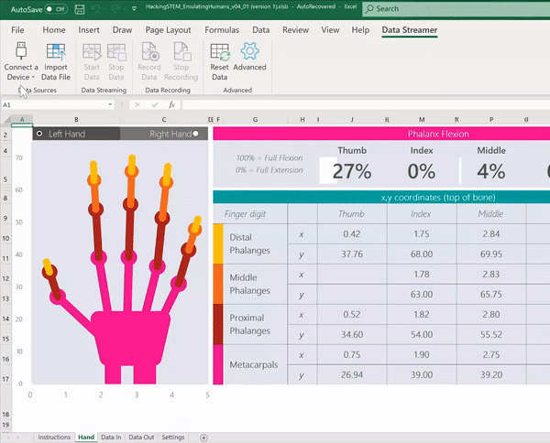Switch to the Formulas tab
Image resolution: width=550 pixels, height=443 pixels.
point(222,30)
